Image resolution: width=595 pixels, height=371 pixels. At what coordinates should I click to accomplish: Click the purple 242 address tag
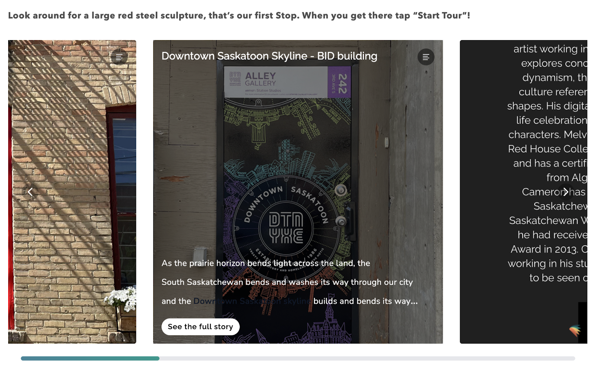click(339, 82)
